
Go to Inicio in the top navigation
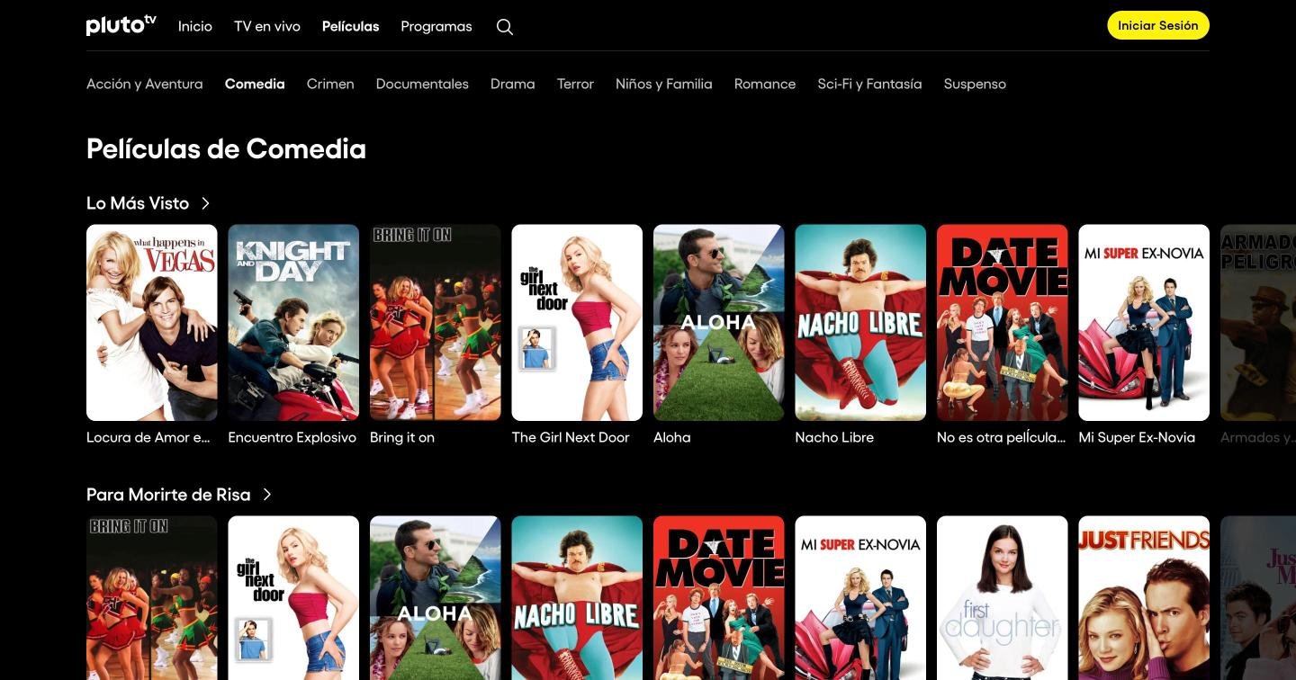(195, 26)
